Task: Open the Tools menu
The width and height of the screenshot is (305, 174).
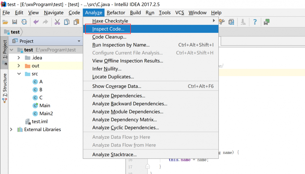Action: pyautogui.click(x=165, y=12)
